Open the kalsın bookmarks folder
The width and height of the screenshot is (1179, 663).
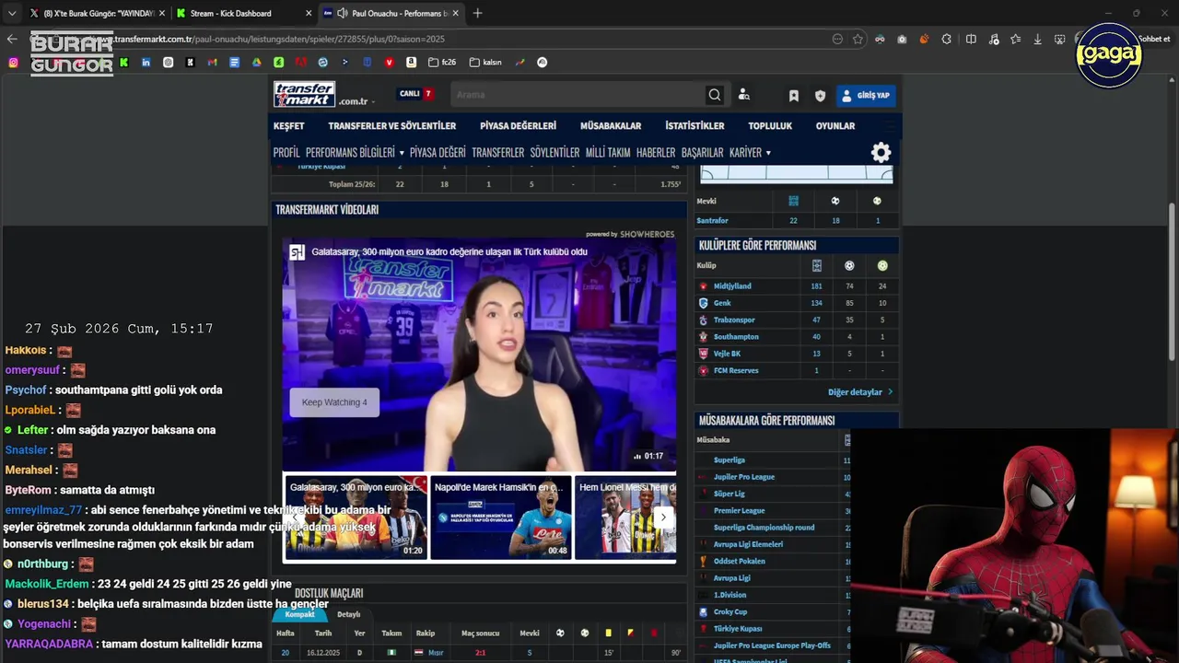pyautogui.click(x=485, y=63)
